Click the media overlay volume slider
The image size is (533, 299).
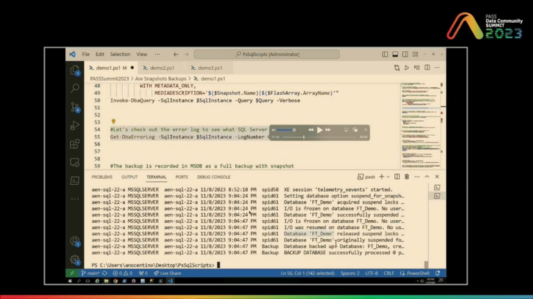click(286, 129)
